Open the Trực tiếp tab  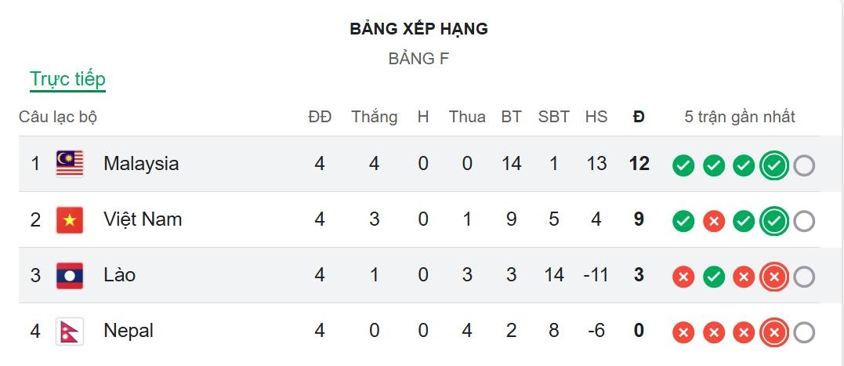tap(67, 79)
